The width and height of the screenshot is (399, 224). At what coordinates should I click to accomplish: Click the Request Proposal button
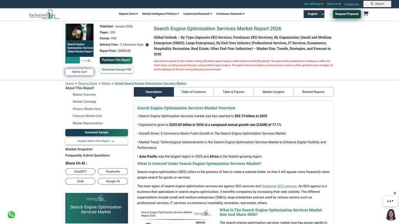(x=347, y=14)
